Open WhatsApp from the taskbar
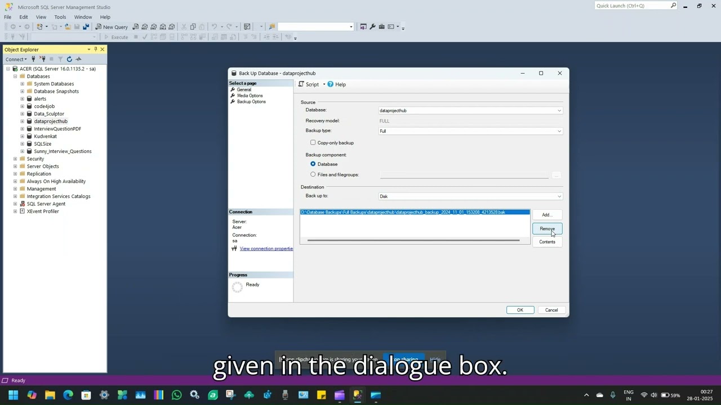The height and width of the screenshot is (405, 721). 176,395
